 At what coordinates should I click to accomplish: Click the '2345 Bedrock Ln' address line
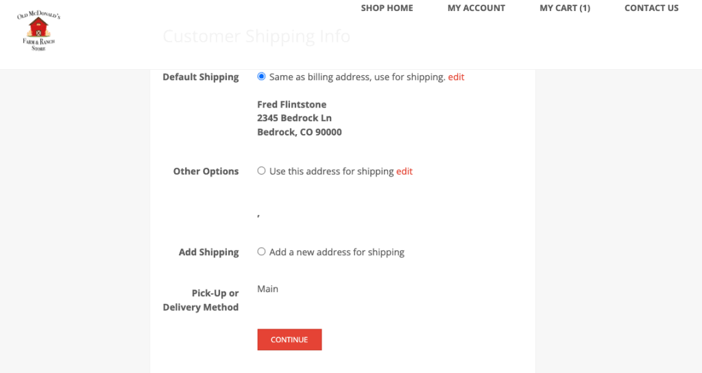point(294,118)
